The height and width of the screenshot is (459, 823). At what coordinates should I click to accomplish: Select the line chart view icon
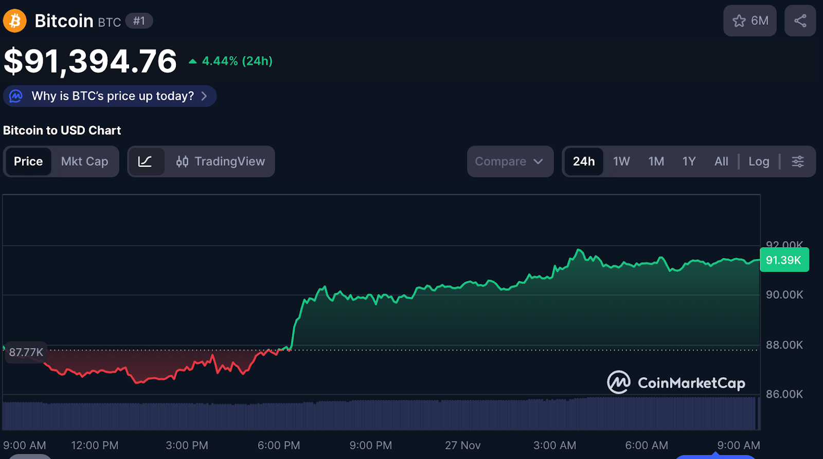pyautogui.click(x=146, y=161)
